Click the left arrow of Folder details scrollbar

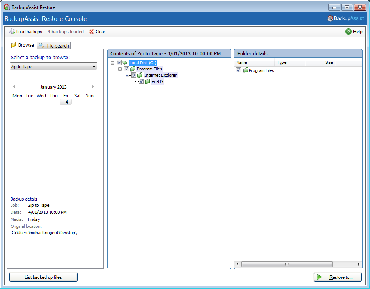(237, 264)
